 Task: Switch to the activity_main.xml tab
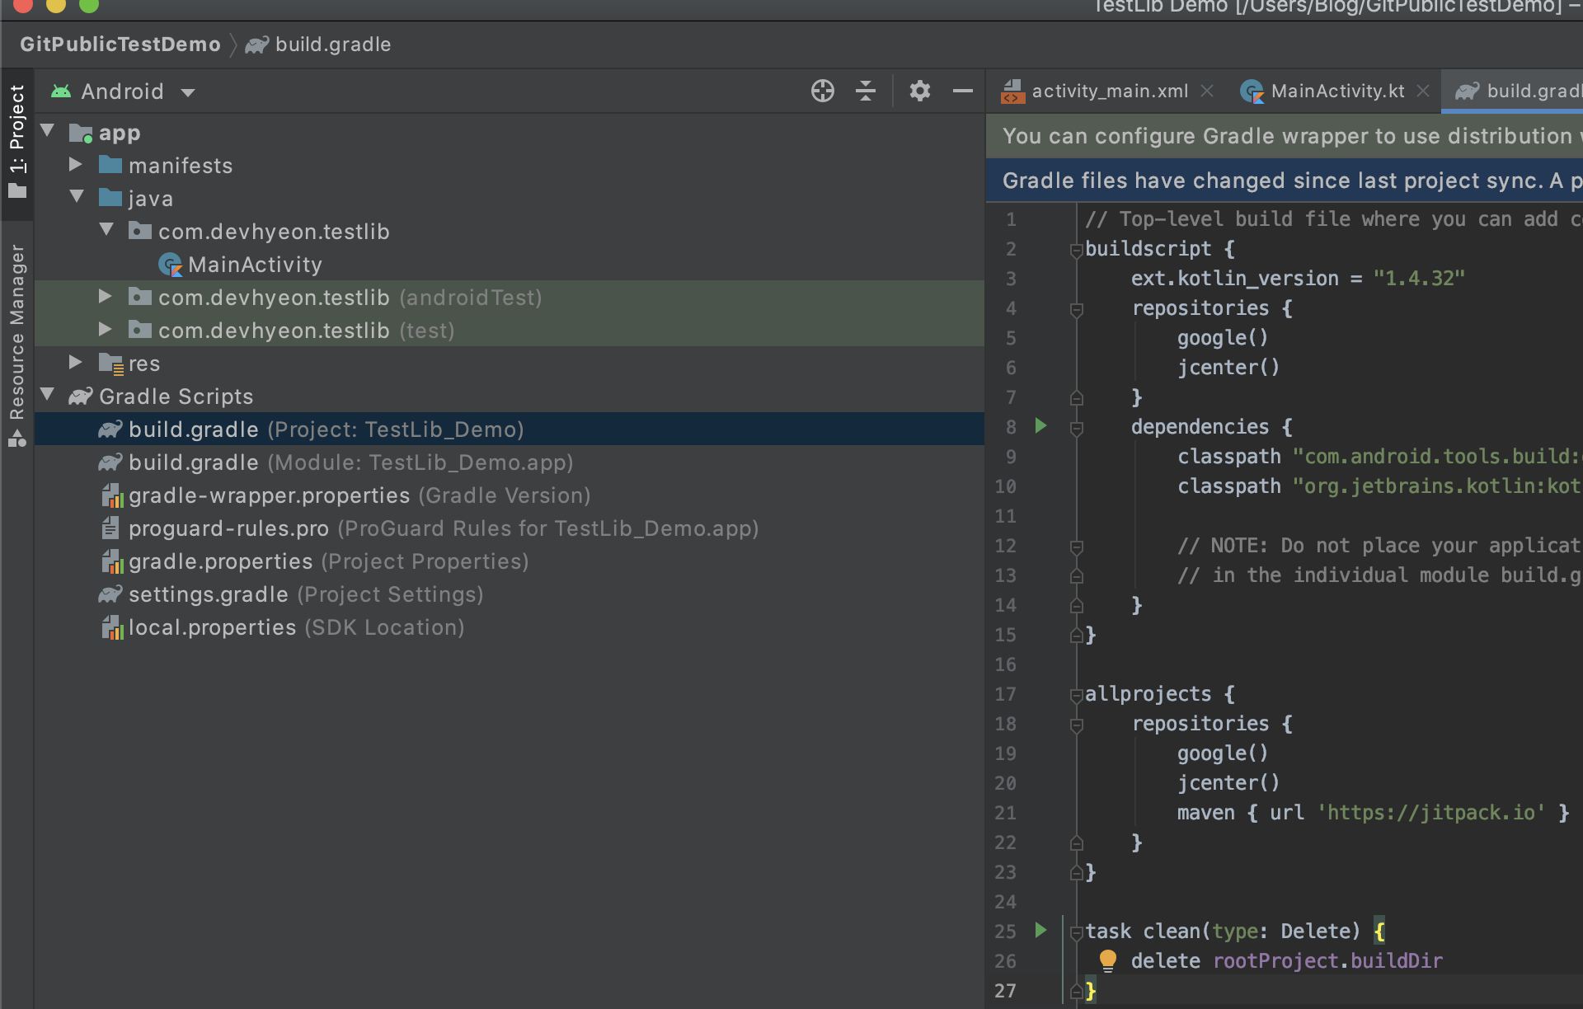(x=1109, y=91)
